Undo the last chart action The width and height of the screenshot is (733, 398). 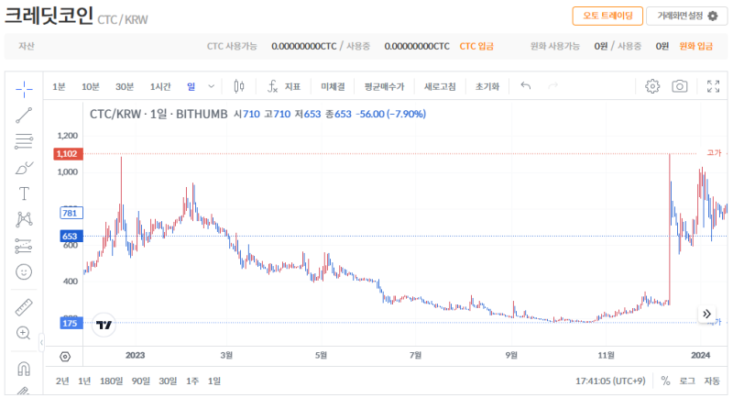coord(525,85)
